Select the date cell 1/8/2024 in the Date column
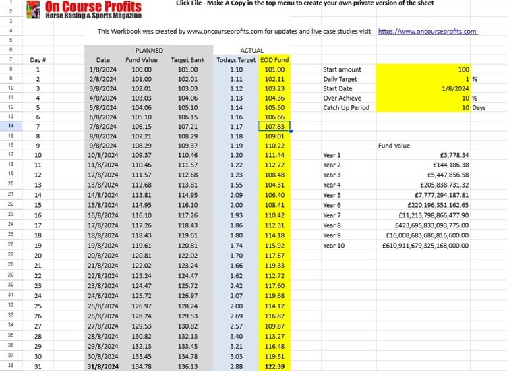The height and width of the screenshot is (371, 507). tap(103, 69)
